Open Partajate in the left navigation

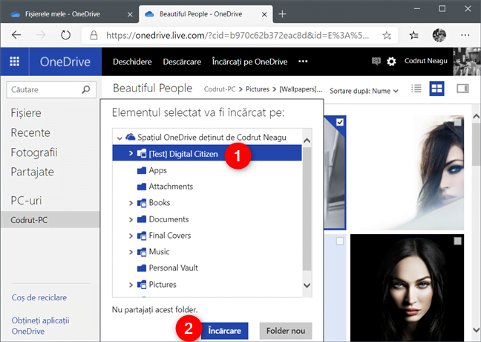[32, 172]
